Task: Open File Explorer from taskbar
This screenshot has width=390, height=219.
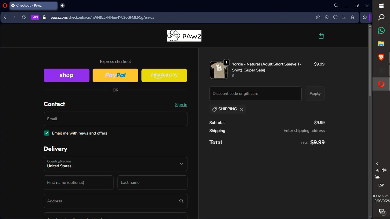Action: click(x=381, y=44)
